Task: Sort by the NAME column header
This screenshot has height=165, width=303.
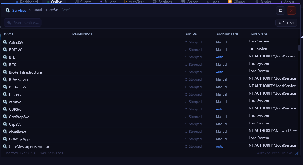Action: point(8,33)
